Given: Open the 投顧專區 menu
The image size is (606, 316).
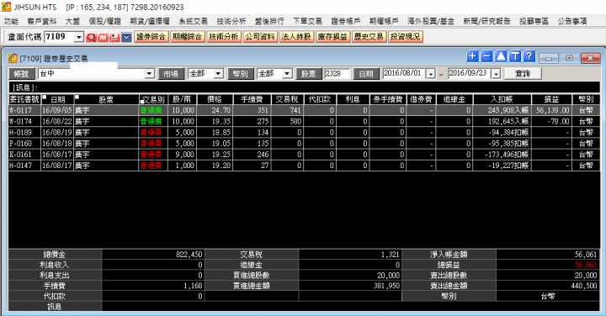Looking at the screenshot, I should coord(534,21).
